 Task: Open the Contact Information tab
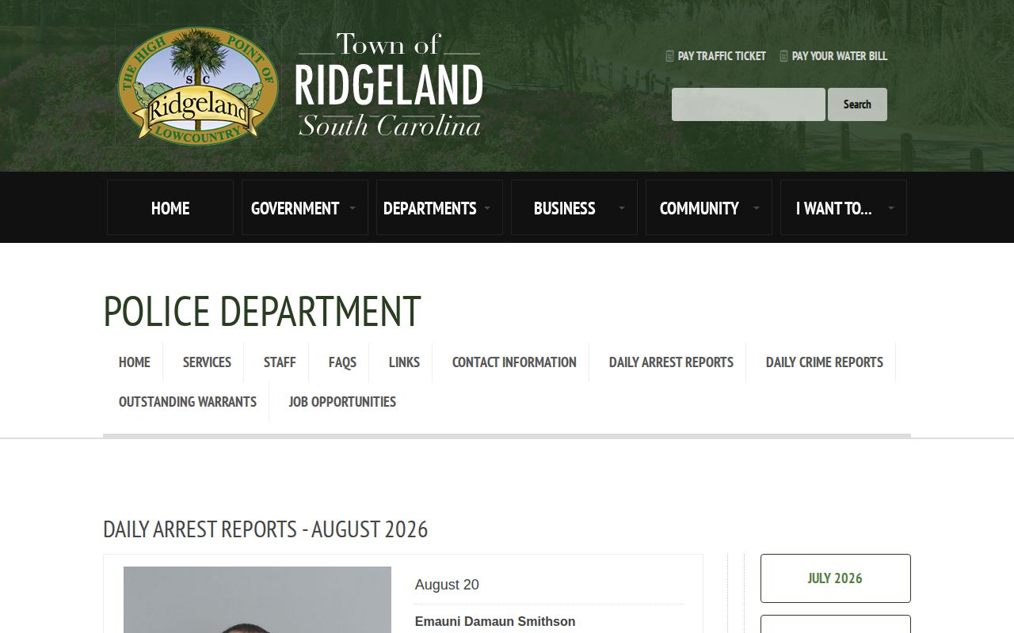(x=514, y=362)
